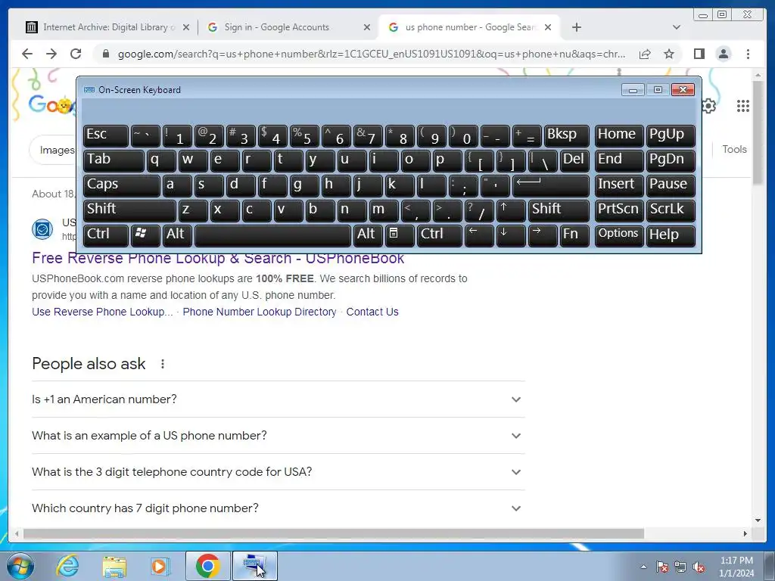This screenshot has width=775, height=581.
Task: Open Windows Media Player from taskbar
Action: [159, 566]
